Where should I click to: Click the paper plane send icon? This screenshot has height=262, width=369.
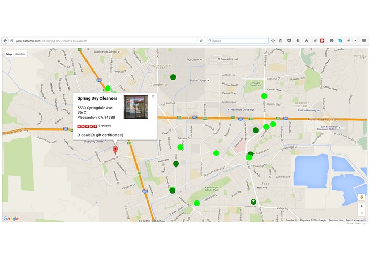tap(315, 41)
